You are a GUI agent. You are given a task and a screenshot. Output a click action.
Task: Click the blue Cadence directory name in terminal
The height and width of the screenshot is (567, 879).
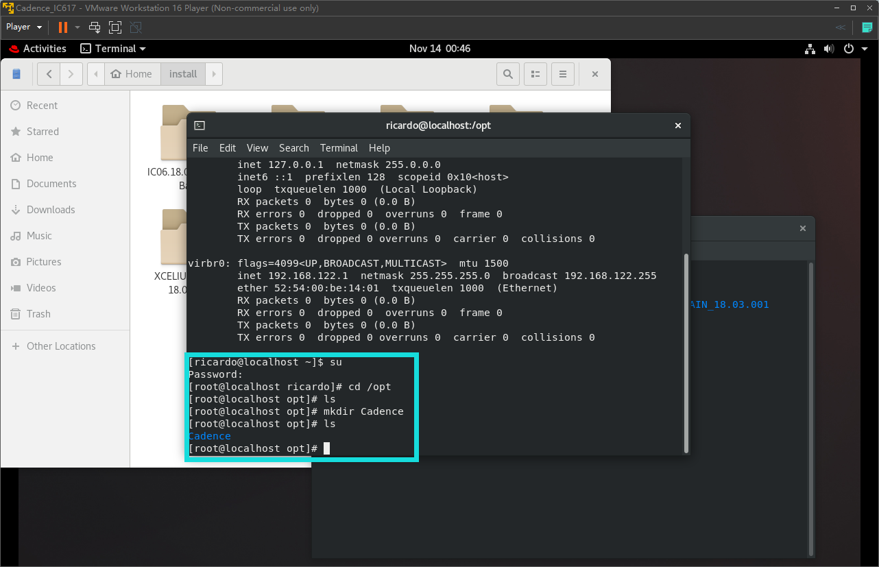(x=209, y=436)
